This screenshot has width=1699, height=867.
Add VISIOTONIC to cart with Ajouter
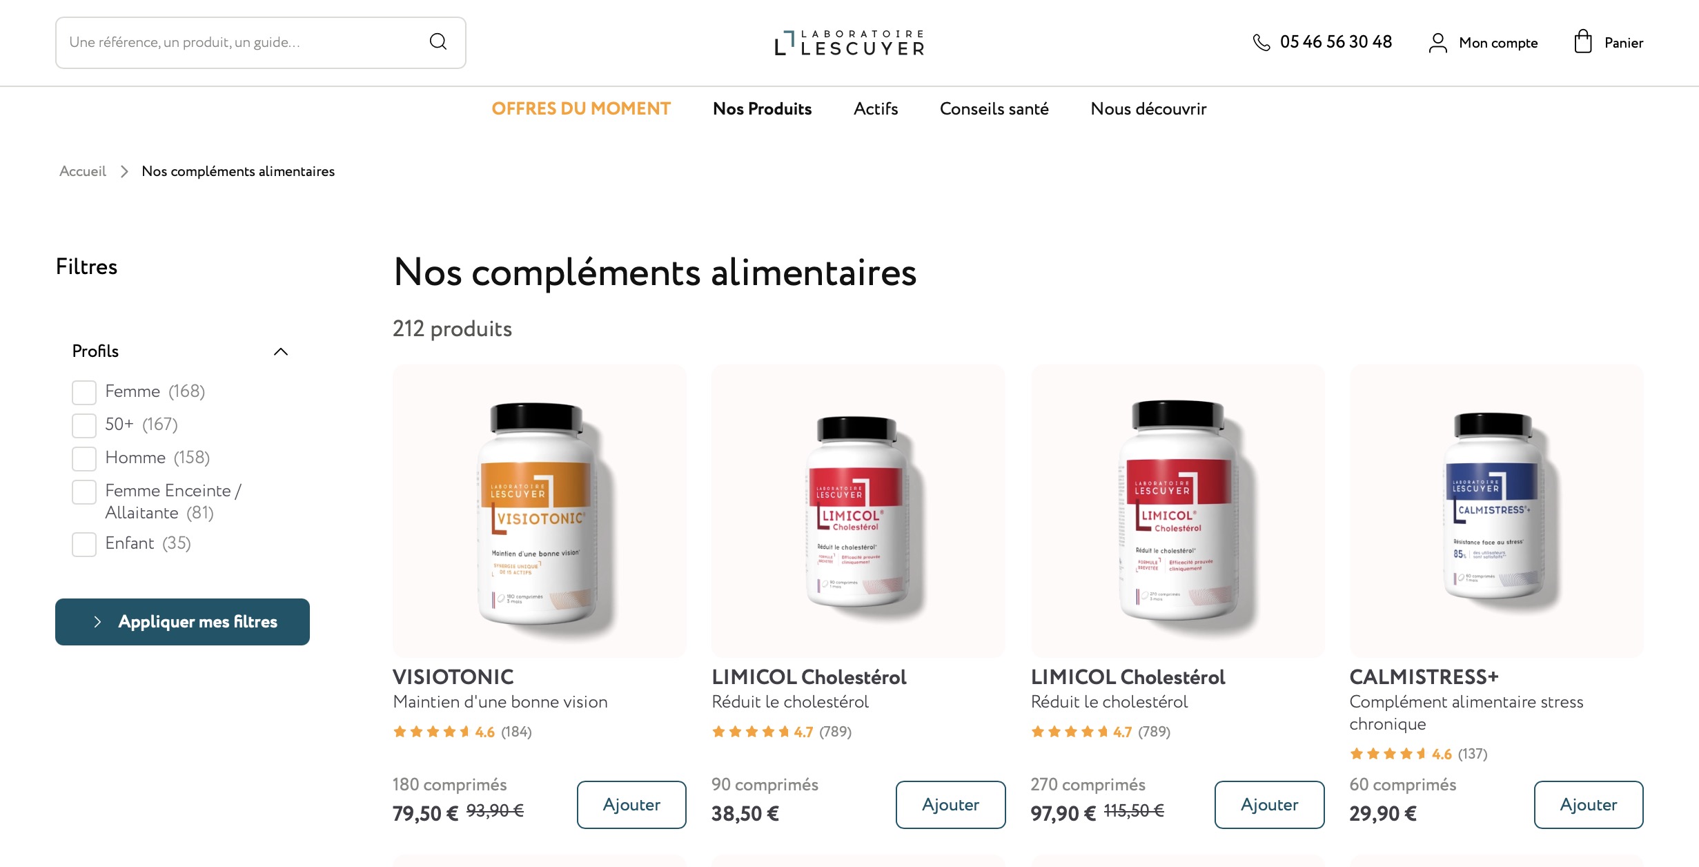pos(631,805)
